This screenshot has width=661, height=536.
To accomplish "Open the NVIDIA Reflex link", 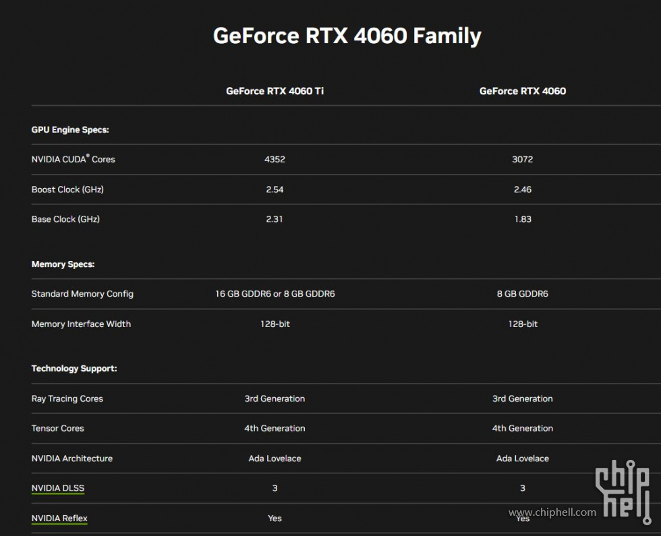I will [59, 518].
